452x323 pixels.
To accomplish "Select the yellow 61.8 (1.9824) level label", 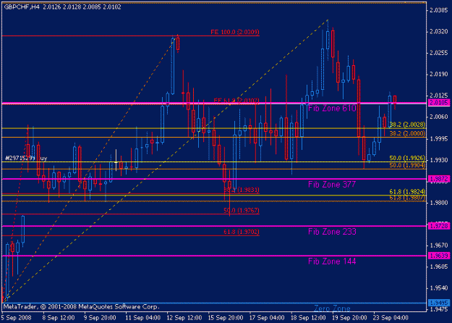I will click(x=407, y=192).
